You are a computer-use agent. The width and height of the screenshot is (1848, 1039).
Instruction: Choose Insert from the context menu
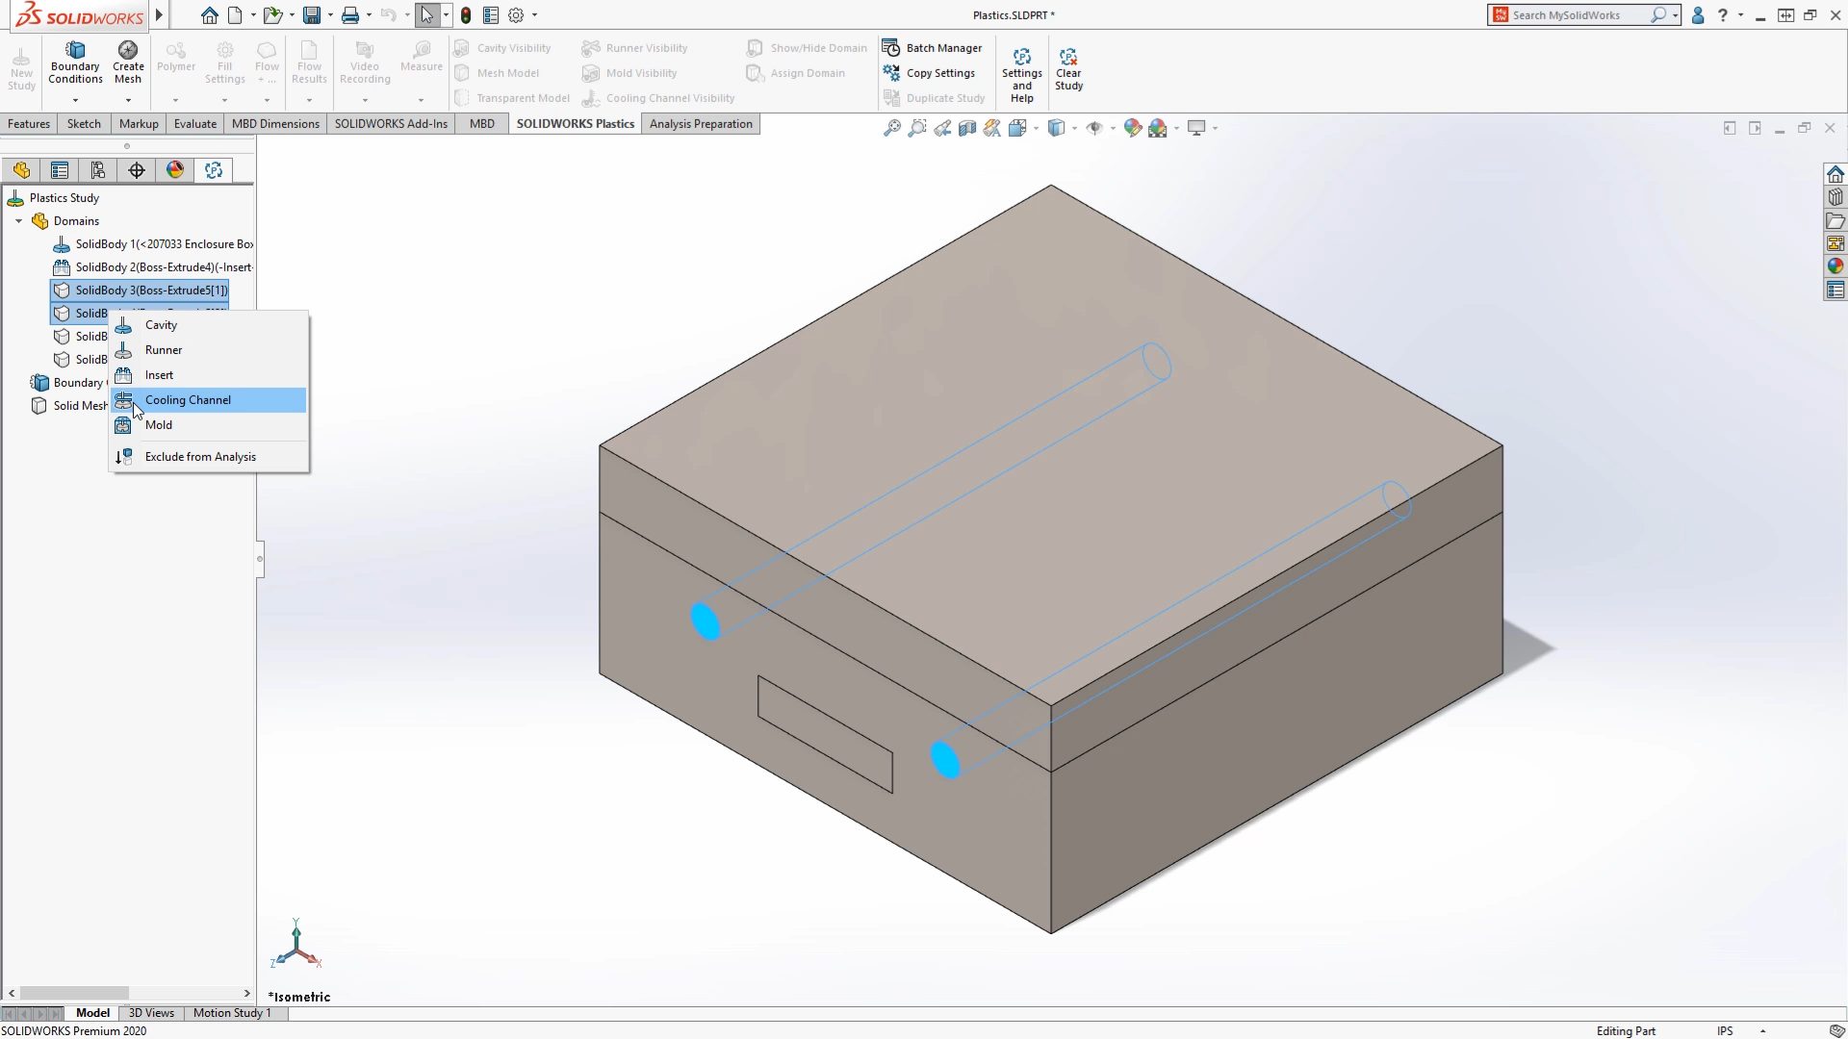click(x=209, y=375)
